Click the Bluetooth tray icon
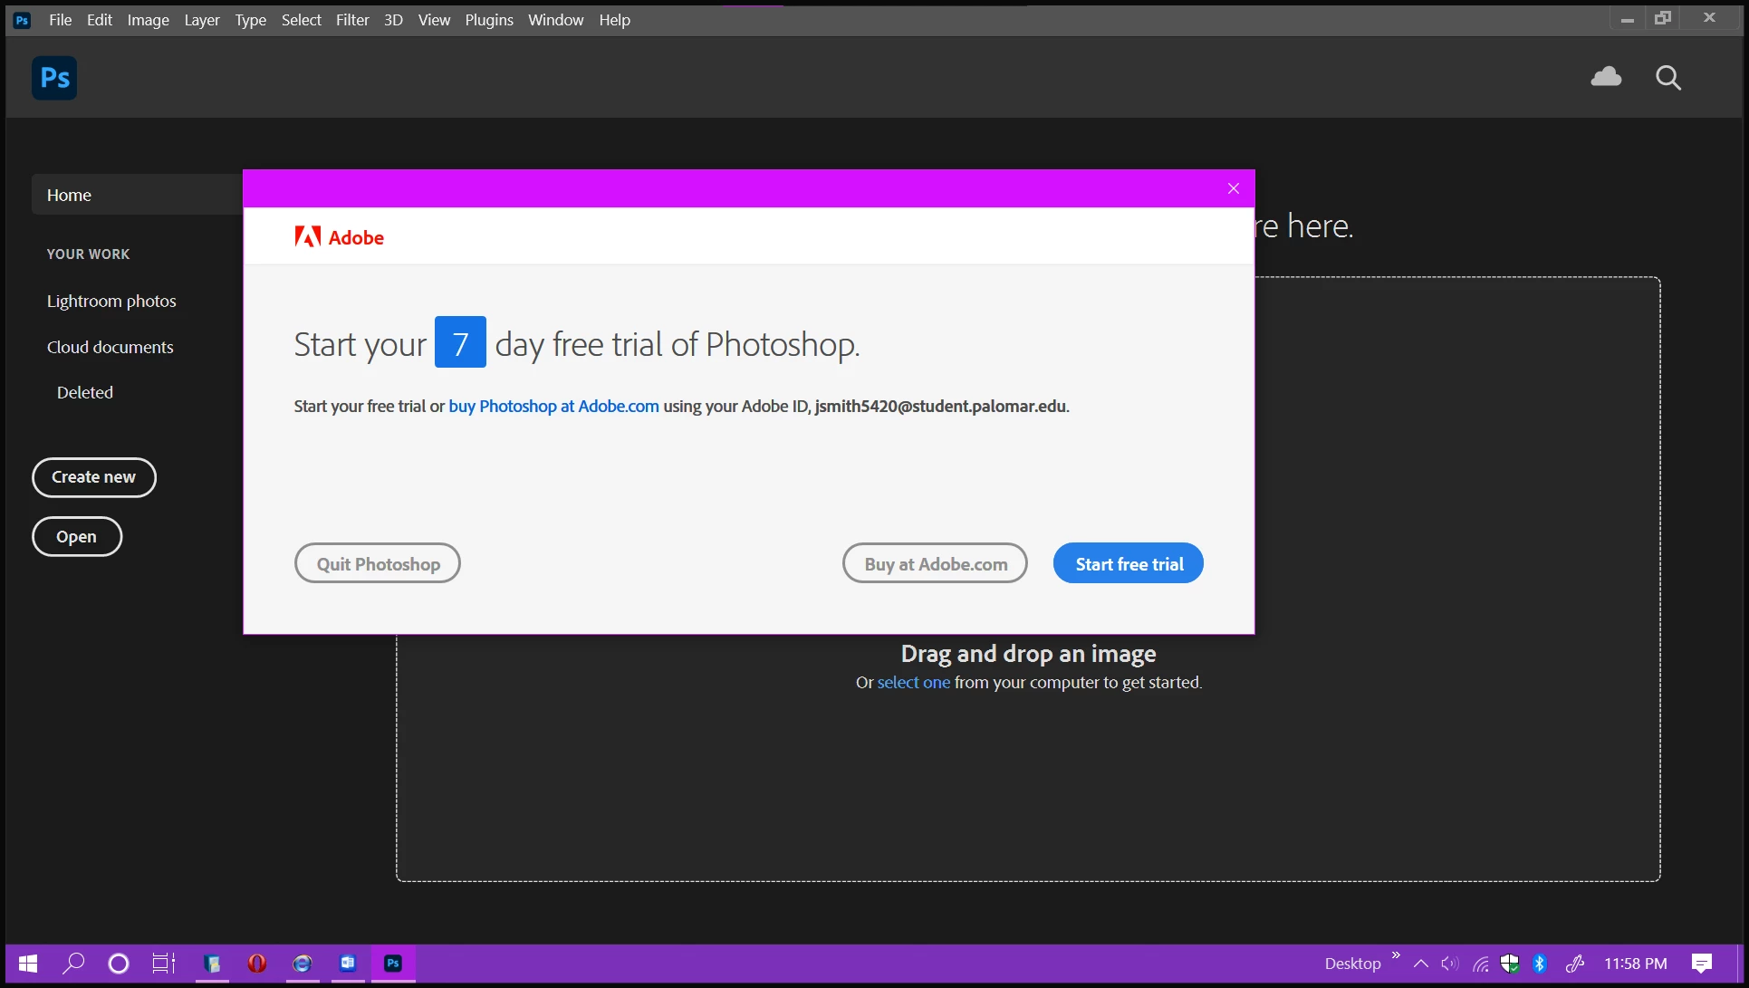1749x988 pixels. (x=1539, y=964)
